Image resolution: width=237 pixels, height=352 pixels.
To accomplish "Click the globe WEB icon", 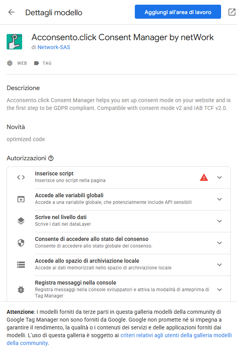I will (x=10, y=63).
